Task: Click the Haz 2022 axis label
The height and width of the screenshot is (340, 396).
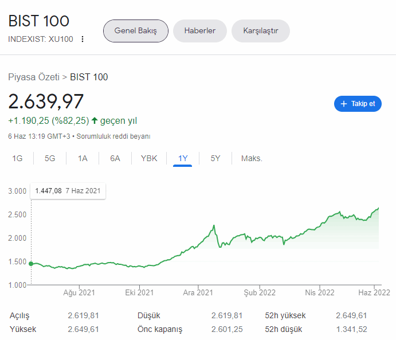Action: point(374,293)
